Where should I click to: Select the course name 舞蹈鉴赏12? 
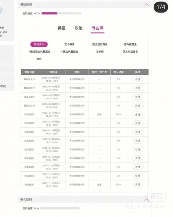pos(29,88)
